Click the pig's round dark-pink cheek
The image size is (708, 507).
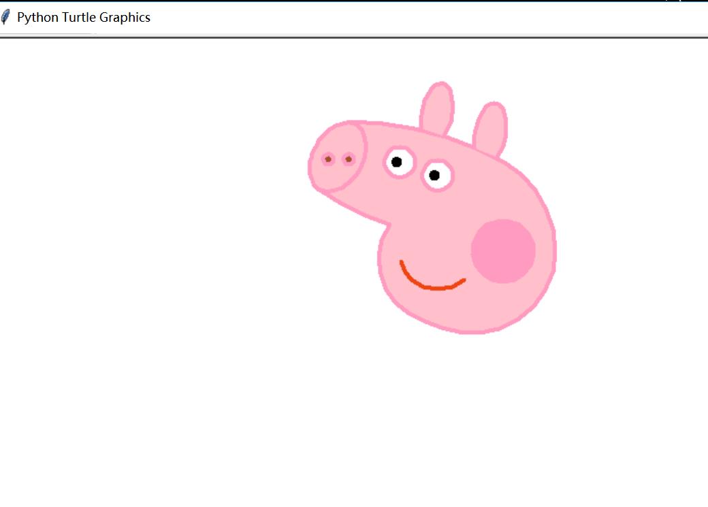(x=503, y=251)
